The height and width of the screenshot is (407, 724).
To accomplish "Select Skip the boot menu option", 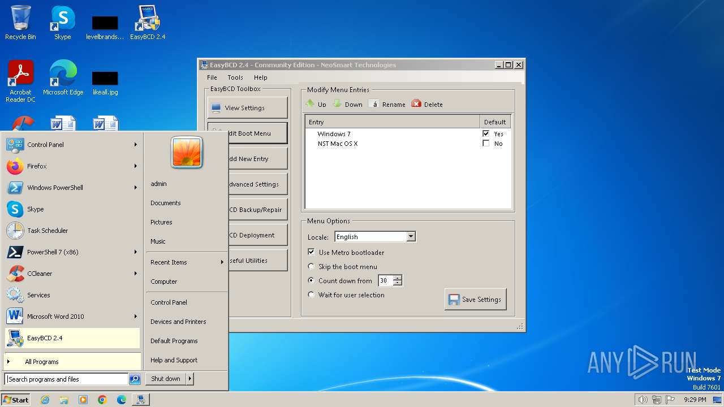I will click(311, 266).
